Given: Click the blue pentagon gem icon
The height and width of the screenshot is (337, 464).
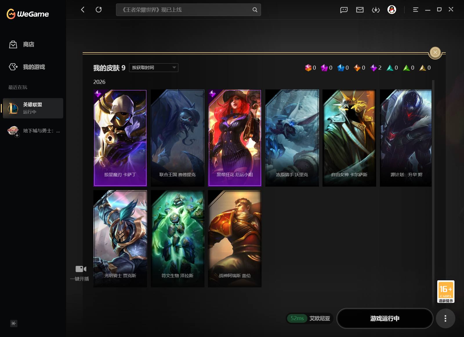Looking at the screenshot, I should tap(341, 68).
